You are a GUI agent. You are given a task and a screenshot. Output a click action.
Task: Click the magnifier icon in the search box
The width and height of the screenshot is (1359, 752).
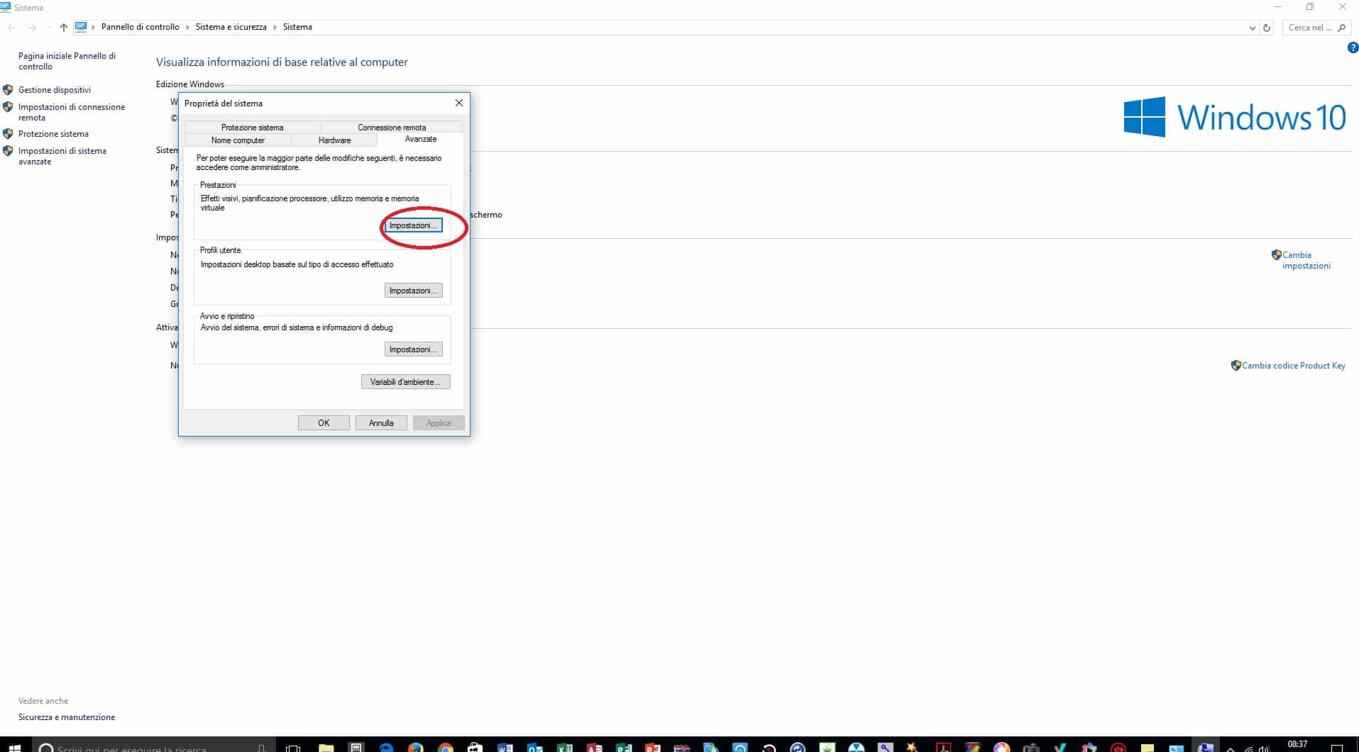click(x=1341, y=28)
